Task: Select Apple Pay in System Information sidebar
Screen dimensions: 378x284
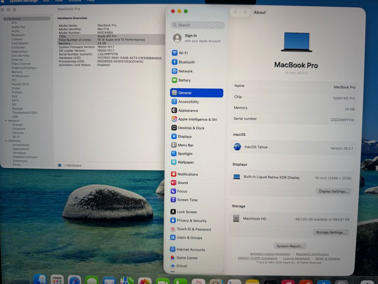Action: 18,27
